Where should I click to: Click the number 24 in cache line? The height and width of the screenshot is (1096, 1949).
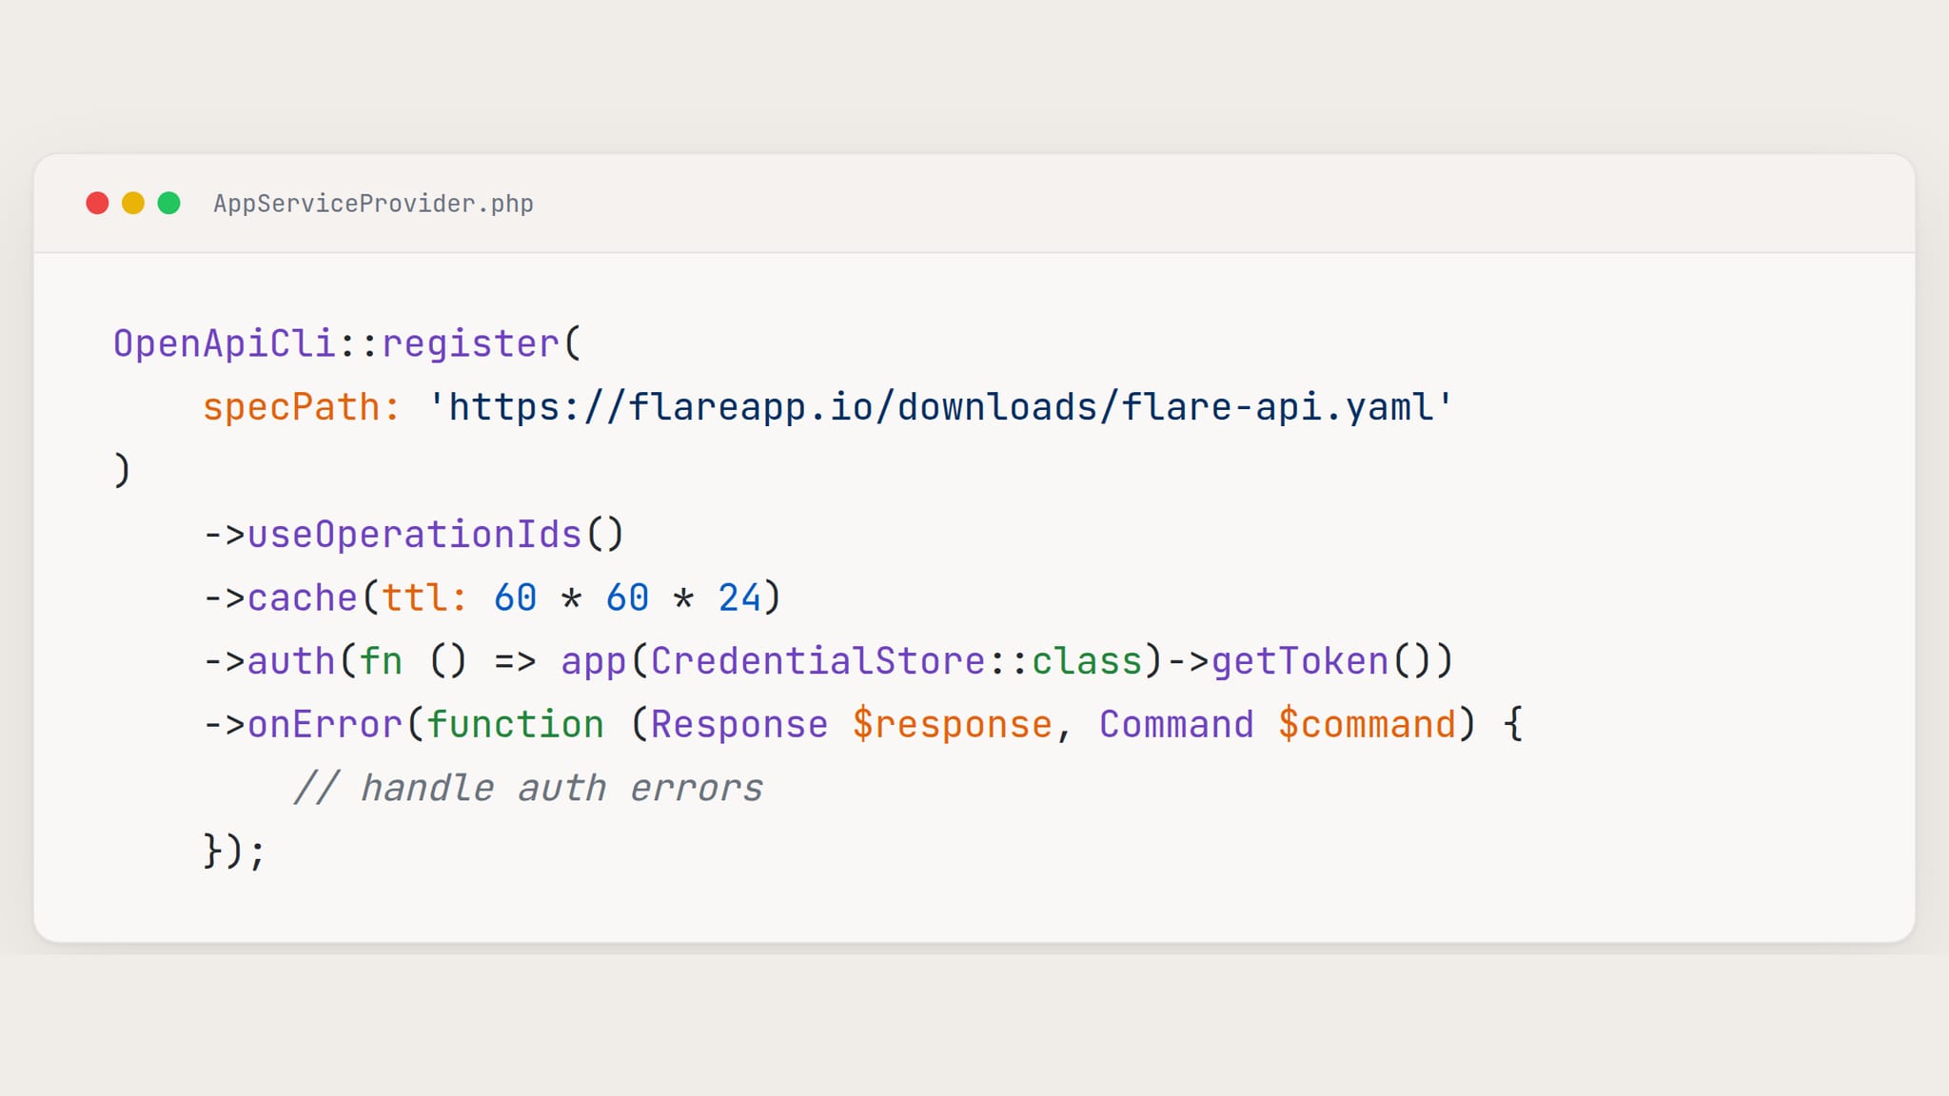(738, 598)
